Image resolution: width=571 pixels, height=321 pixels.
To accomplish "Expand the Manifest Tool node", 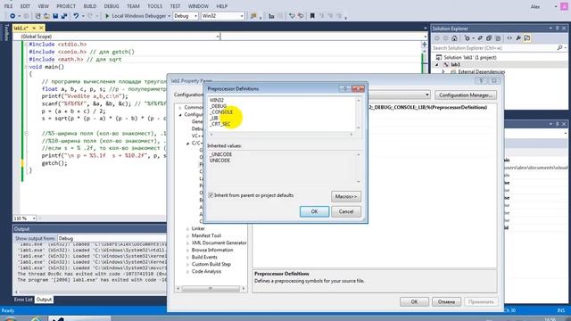I will coord(187,235).
